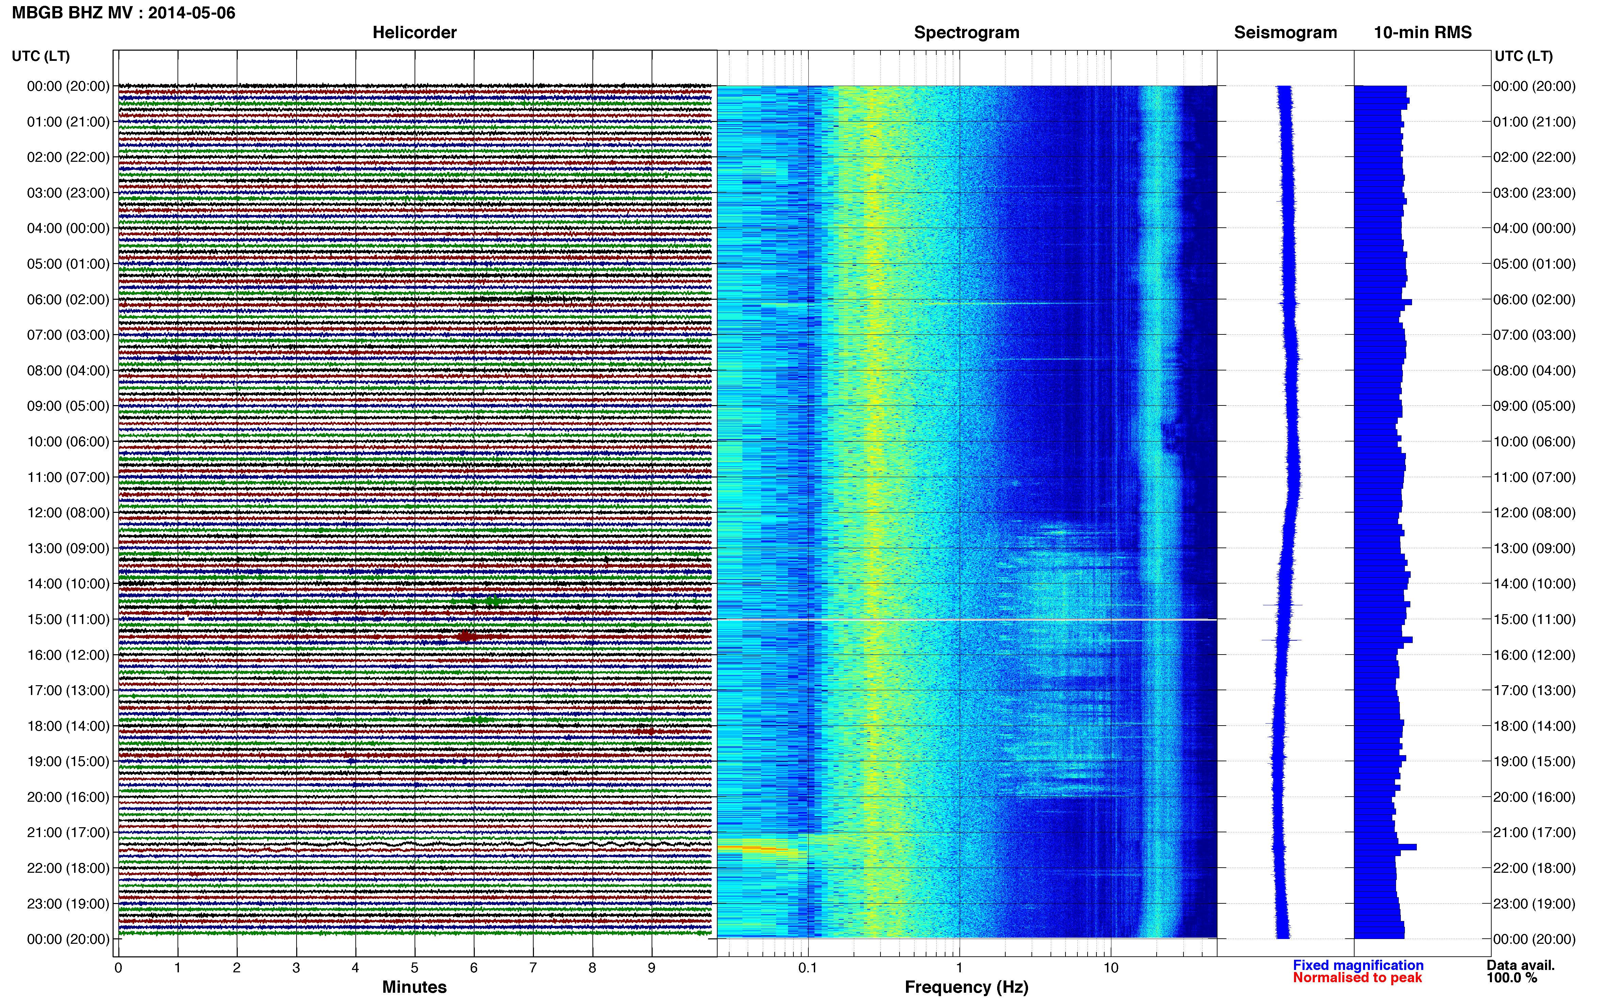Screen dimensions: 1612x1007
Task: Click right-axis time label 09:00 (05:00)
Action: tap(1534, 406)
